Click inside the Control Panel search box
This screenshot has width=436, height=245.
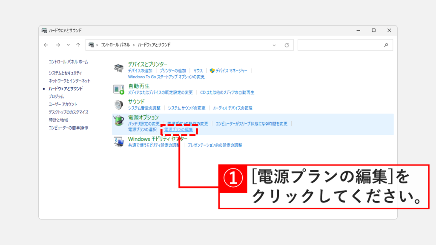tap(341, 45)
